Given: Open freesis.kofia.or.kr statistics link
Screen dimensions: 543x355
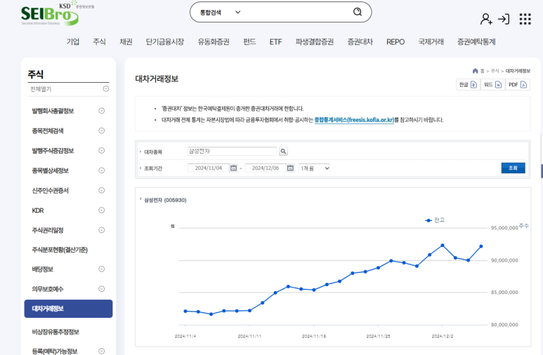Looking at the screenshot, I should (x=354, y=120).
